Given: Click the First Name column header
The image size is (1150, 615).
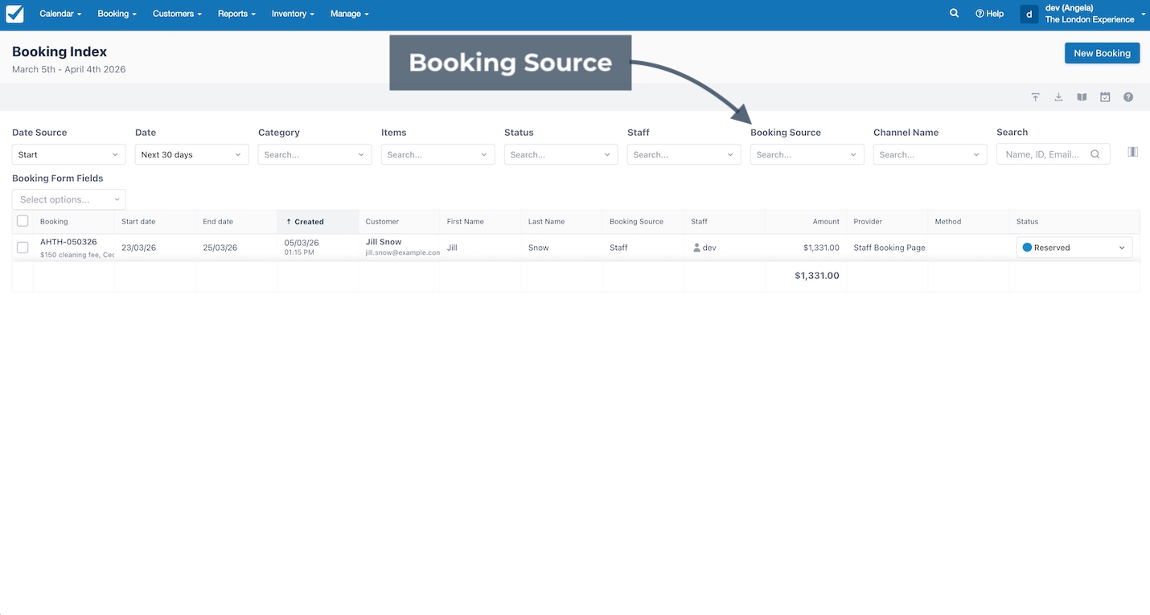Looking at the screenshot, I should (x=480, y=221).
